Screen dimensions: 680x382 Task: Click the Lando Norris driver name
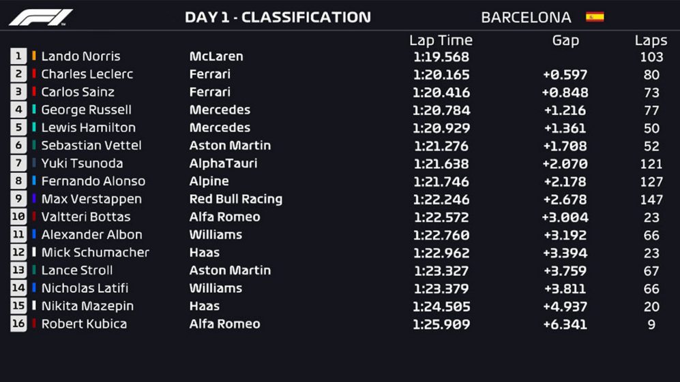pos(80,57)
